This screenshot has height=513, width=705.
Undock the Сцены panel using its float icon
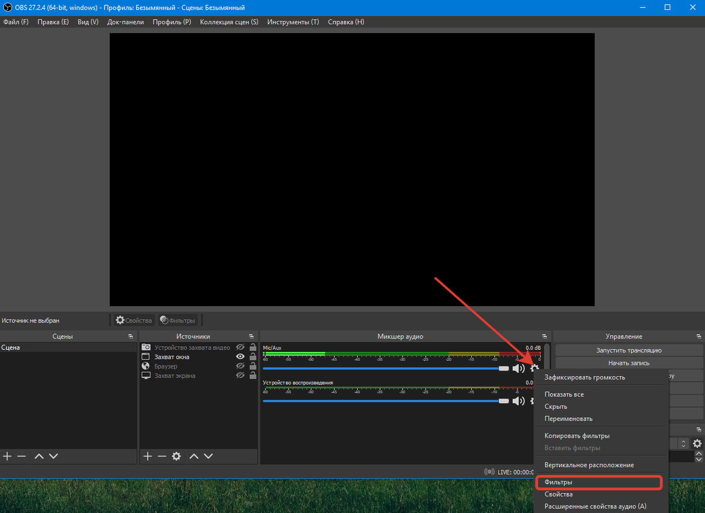coord(130,337)
